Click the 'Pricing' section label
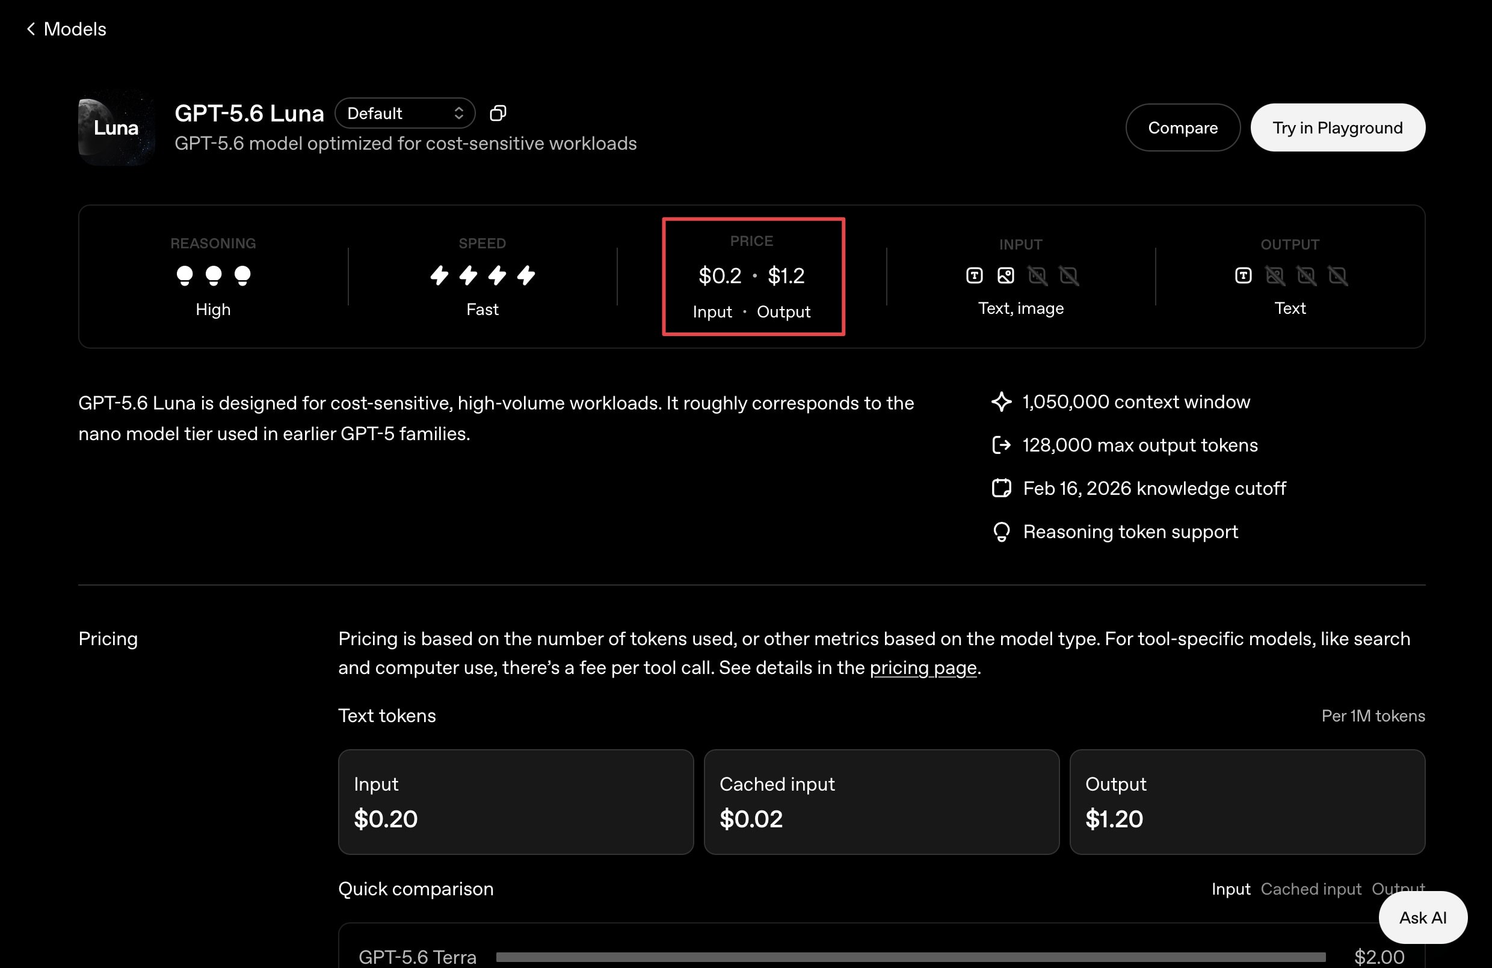This screenshot has height=968, width=1492. pos(108,639)
